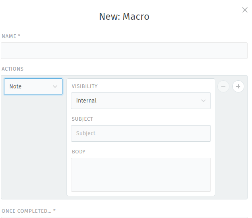Click the ONCE COMPLETED label
The image size is (252, 218).
pos(29,211)
